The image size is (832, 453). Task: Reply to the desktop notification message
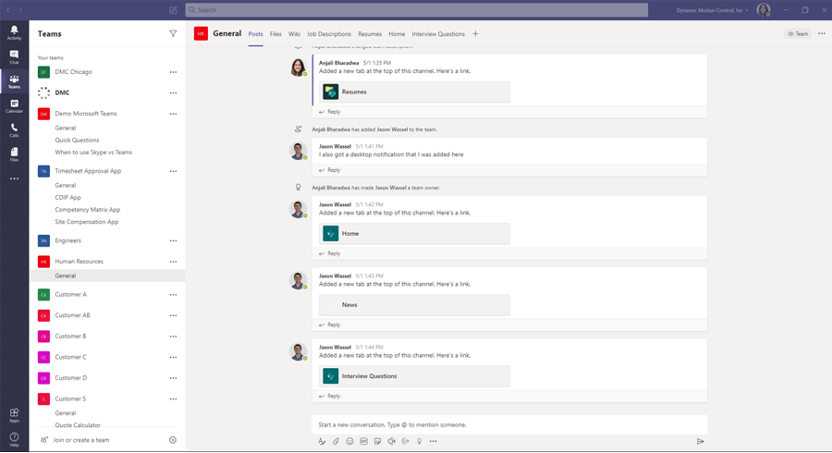point(329,170)
